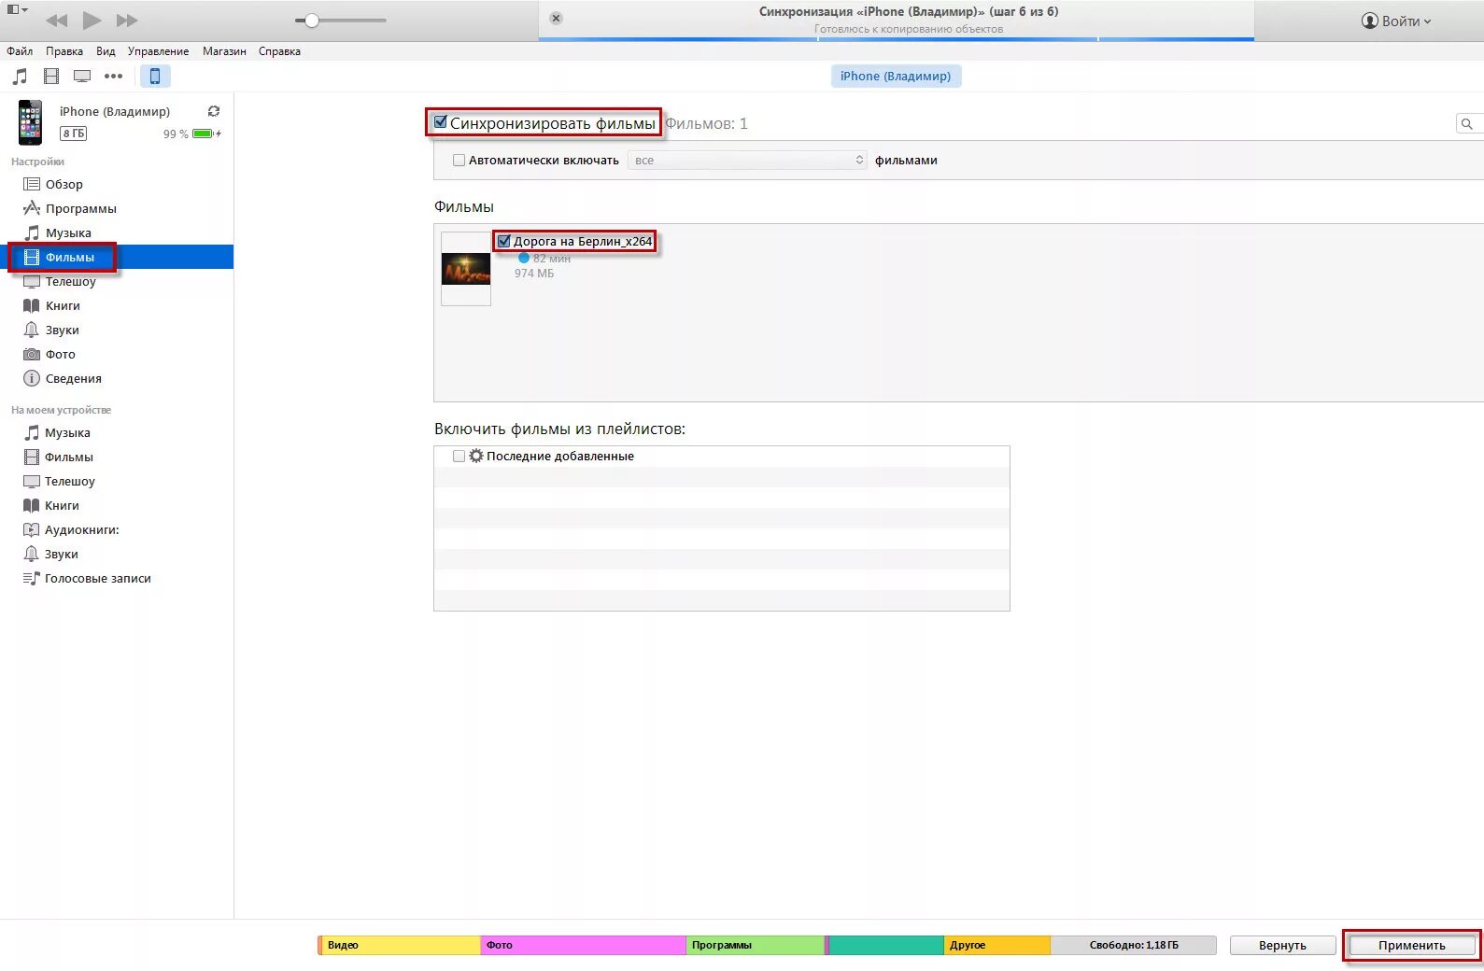Viewport: 1484px width, 971px height.
Task: Click the Фото segment of storage bar
Action: (584, 945)
